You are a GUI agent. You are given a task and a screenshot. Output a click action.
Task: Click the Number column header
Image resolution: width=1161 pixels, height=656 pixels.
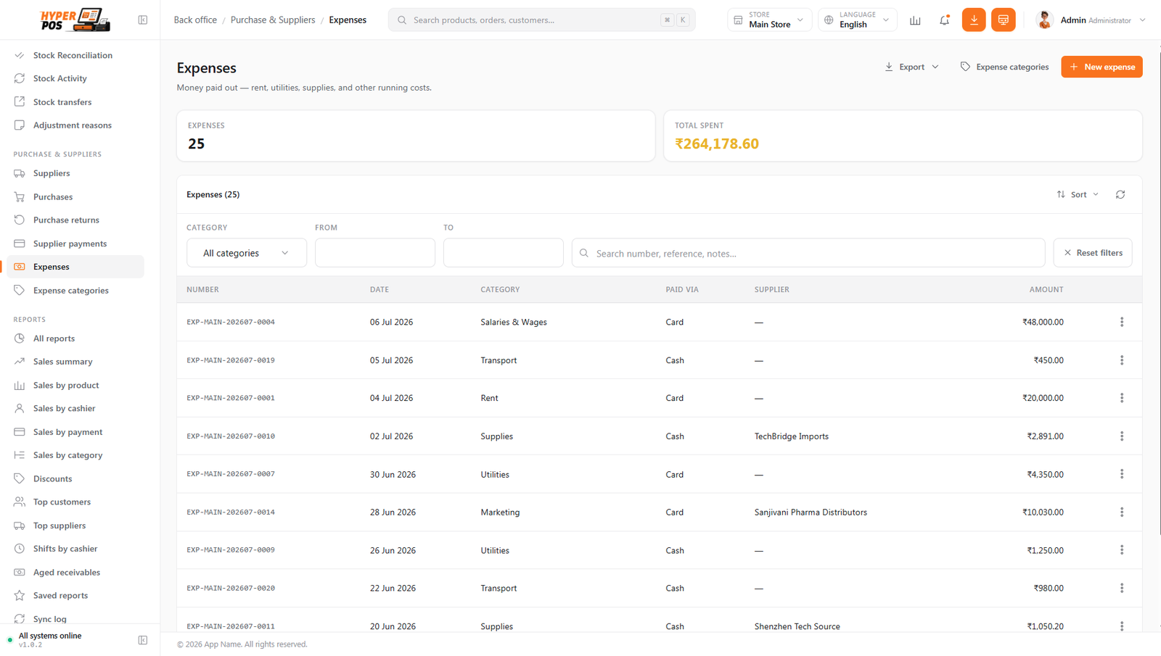[x=202, y=289]
